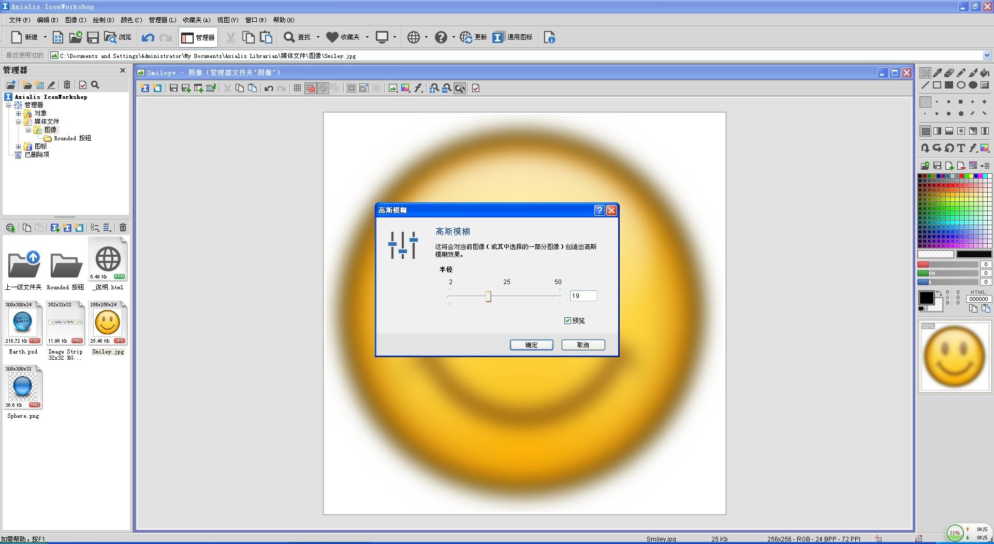The image size is (994, 544).
Task: Click the swap foreground/background colors arrow
Action: tap(939, 293)
